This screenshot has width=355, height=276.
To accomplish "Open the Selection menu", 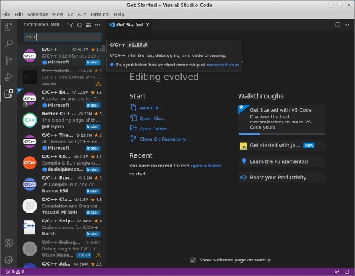I will 38,15.
